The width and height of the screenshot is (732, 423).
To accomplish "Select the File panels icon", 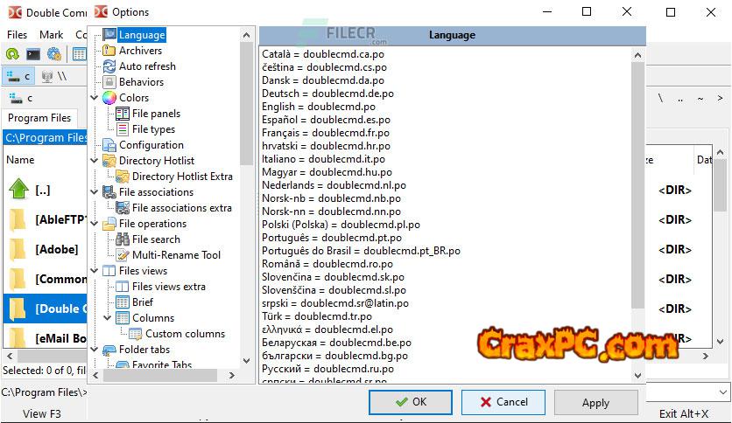I will click(123, 114).
